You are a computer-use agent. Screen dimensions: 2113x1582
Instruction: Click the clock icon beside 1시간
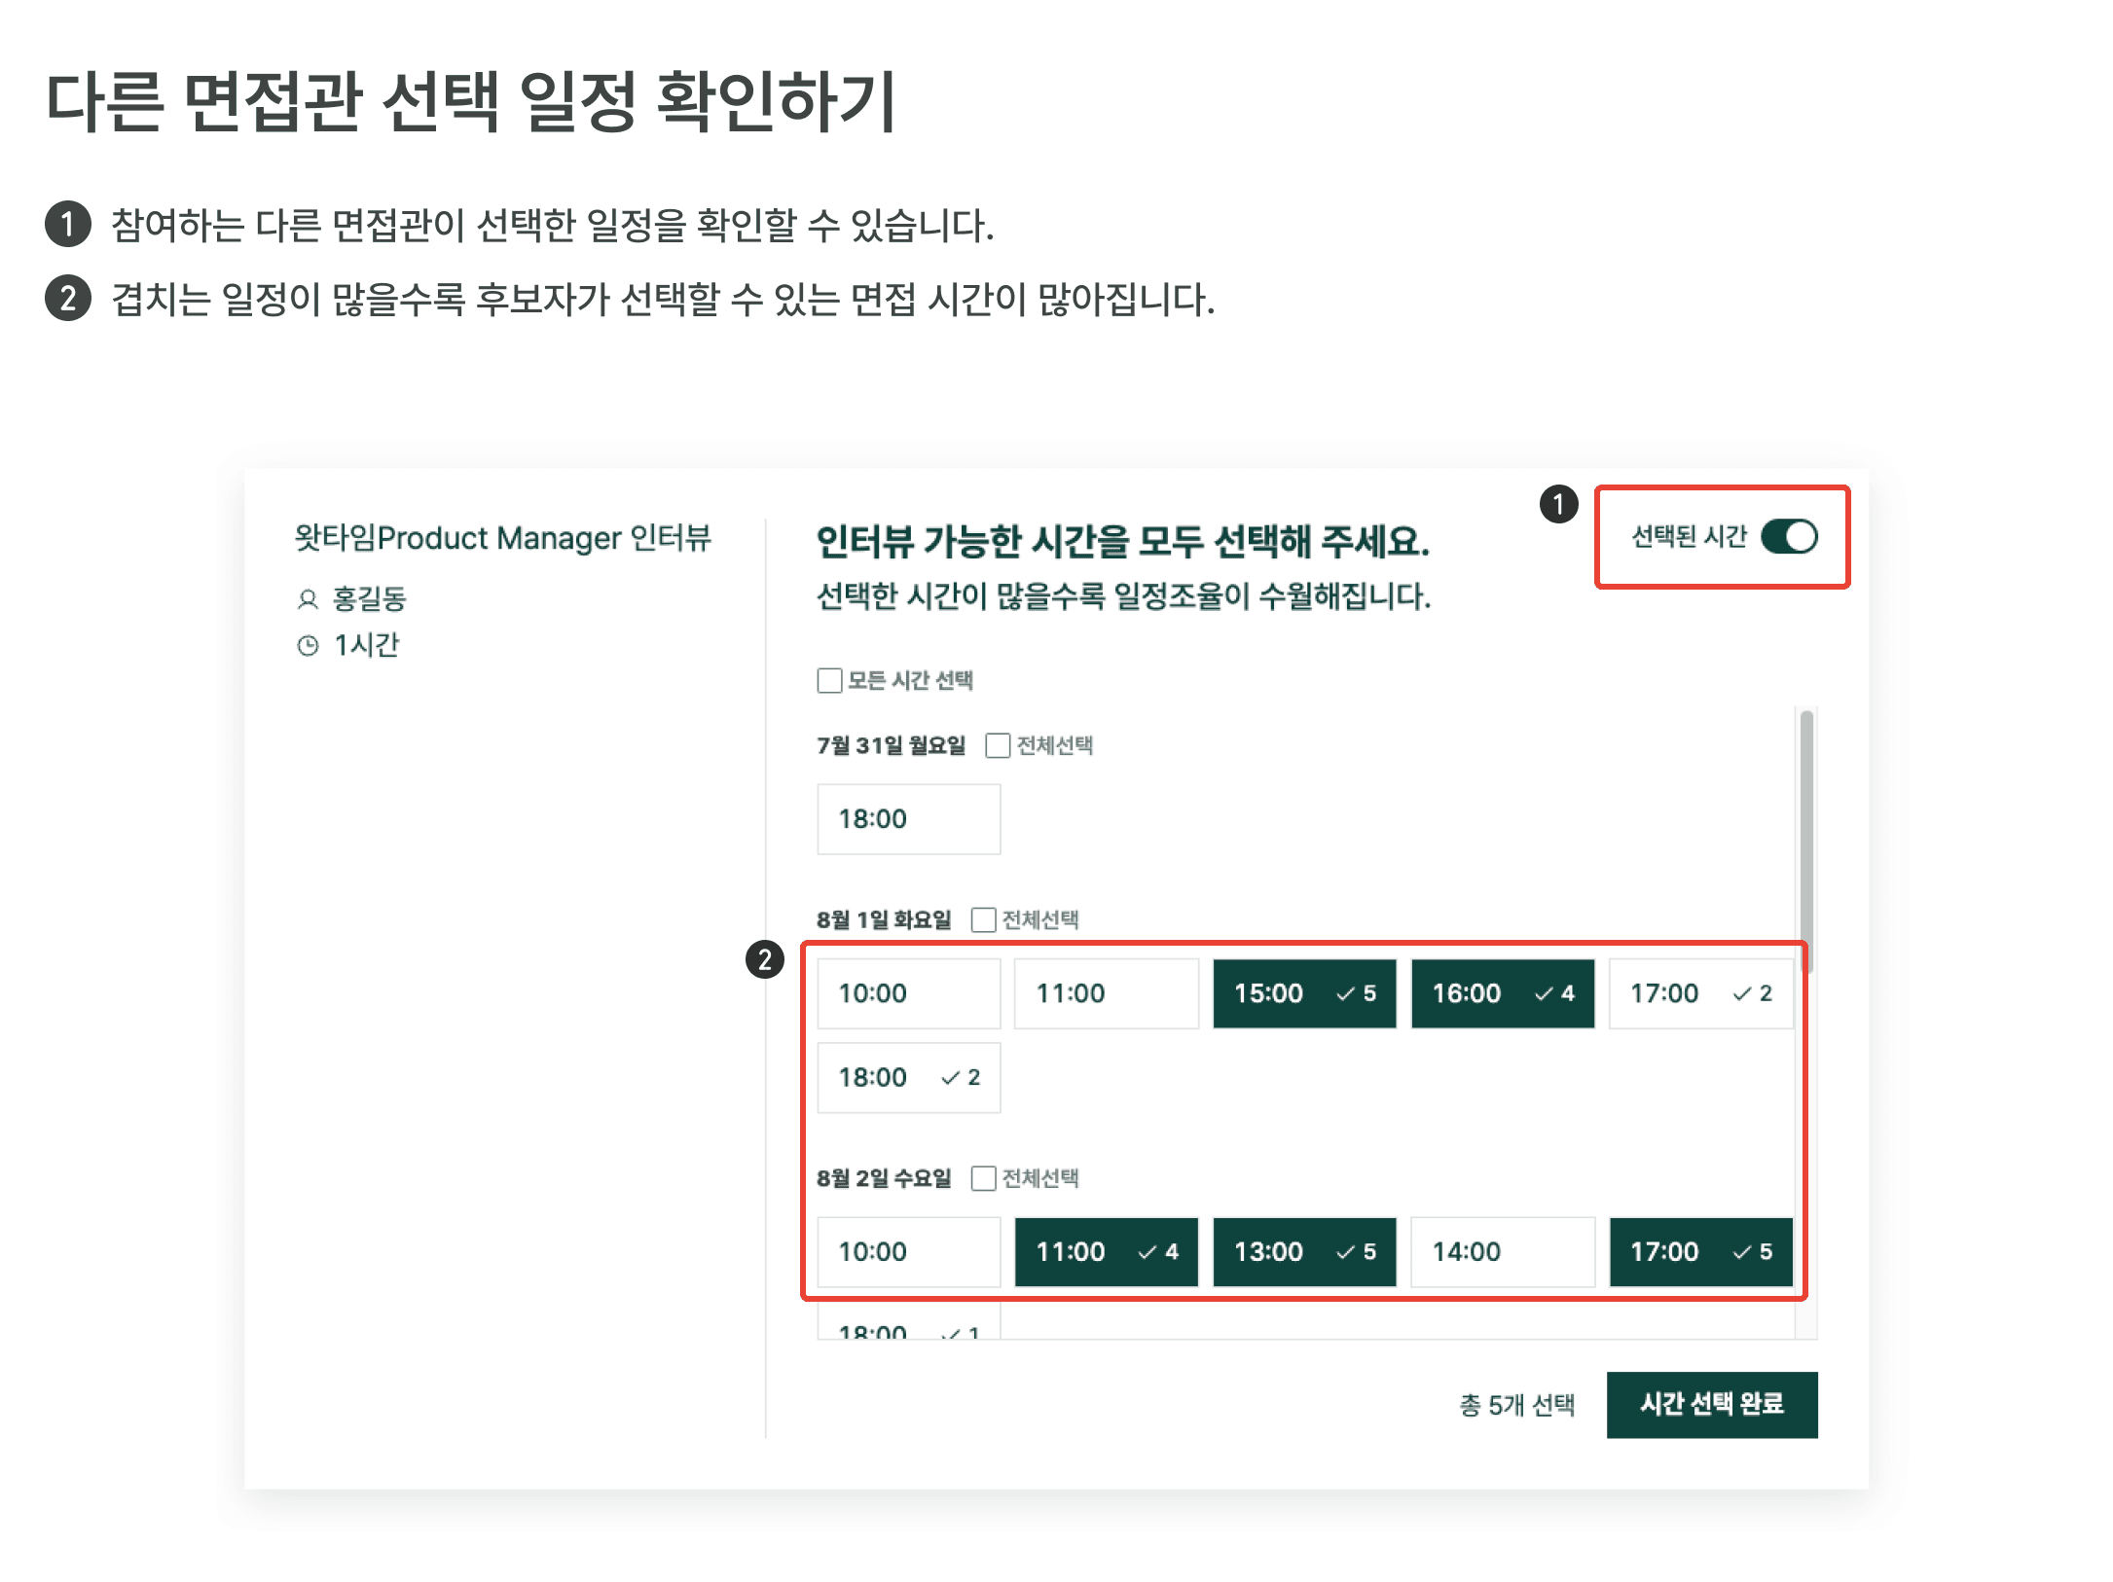tap(308, 646)
